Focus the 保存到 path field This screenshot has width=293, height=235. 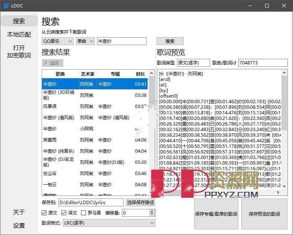coord(91,203)
